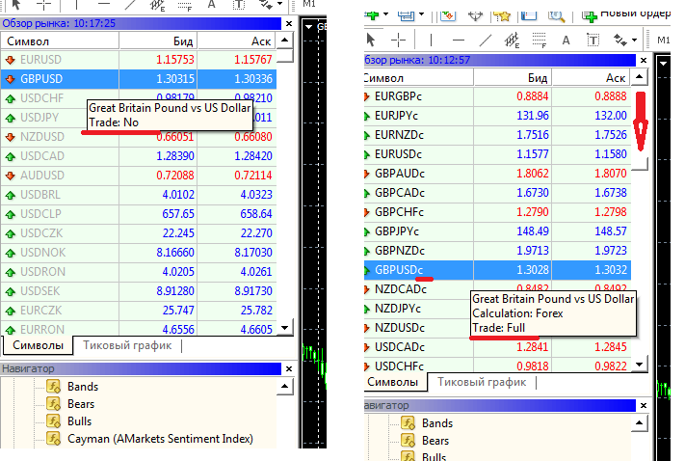
Task: Sort by Бид column in right window
Action: coord(513,78)
